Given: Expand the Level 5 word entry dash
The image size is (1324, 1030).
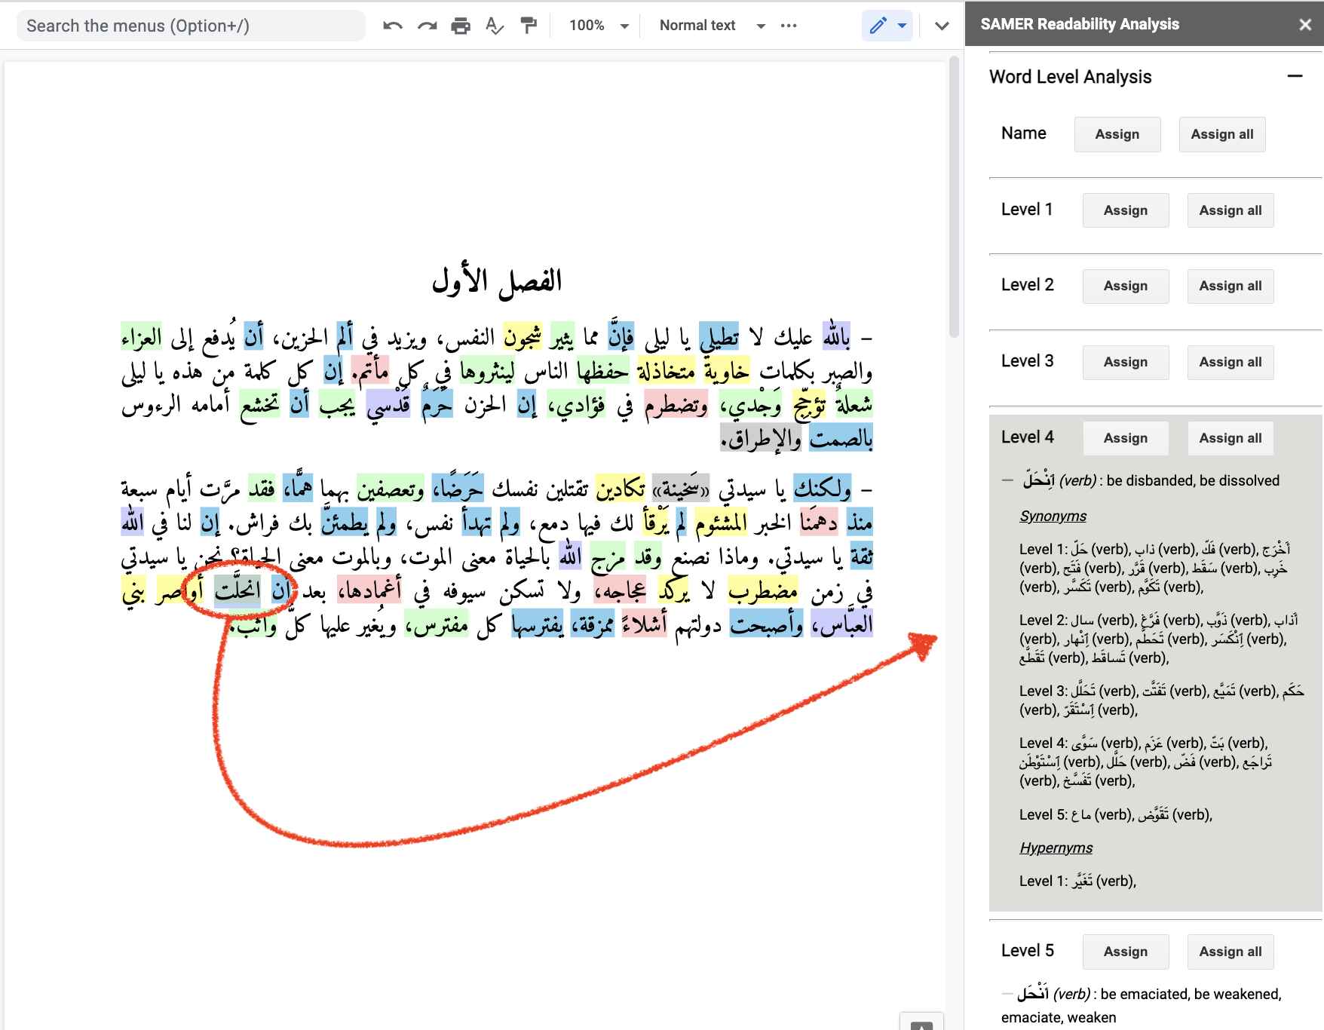Looking at the screenshot, I should pyautogui.click(x=1007, y=994).
